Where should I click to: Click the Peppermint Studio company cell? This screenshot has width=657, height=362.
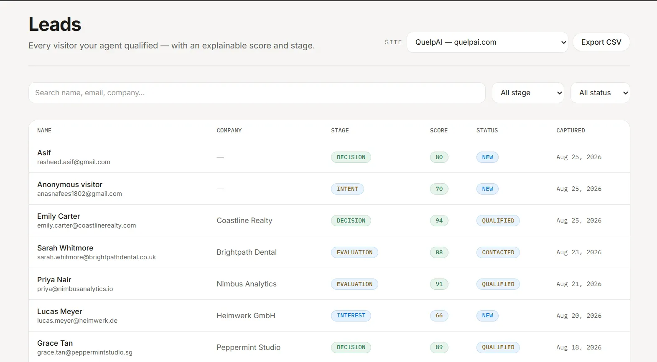tap(249, 347)
